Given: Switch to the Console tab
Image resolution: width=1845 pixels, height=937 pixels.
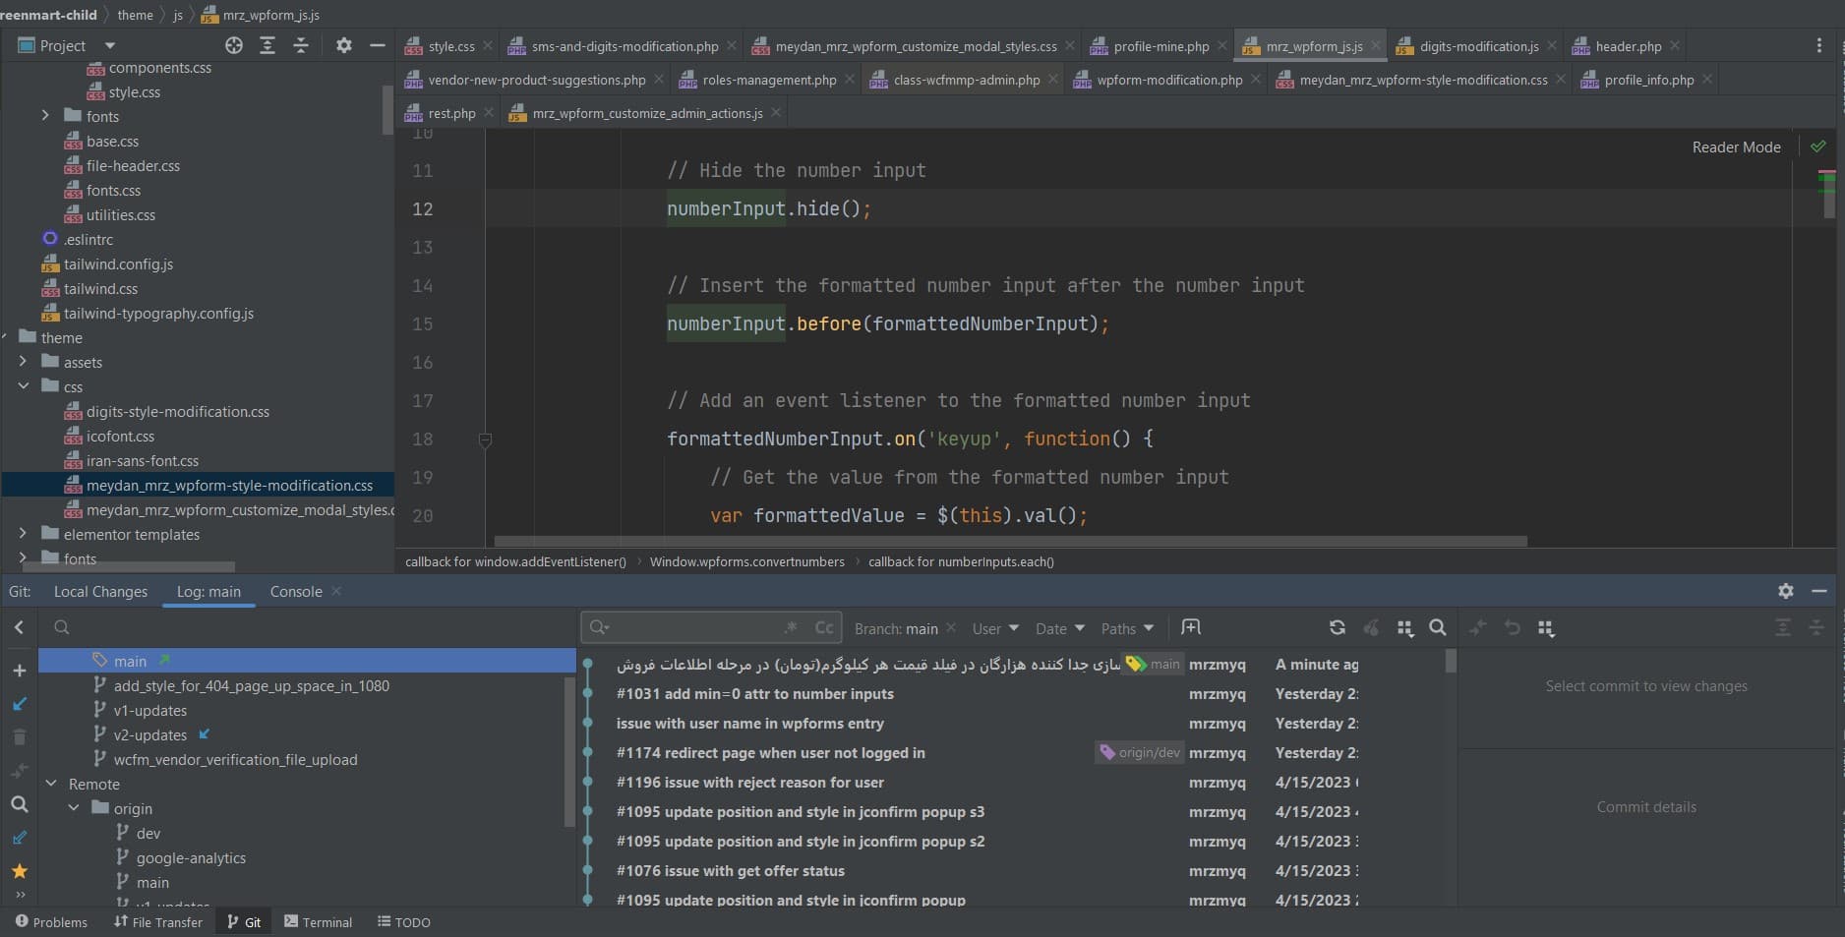Looking at the screenshot, I should coord(296,591).
